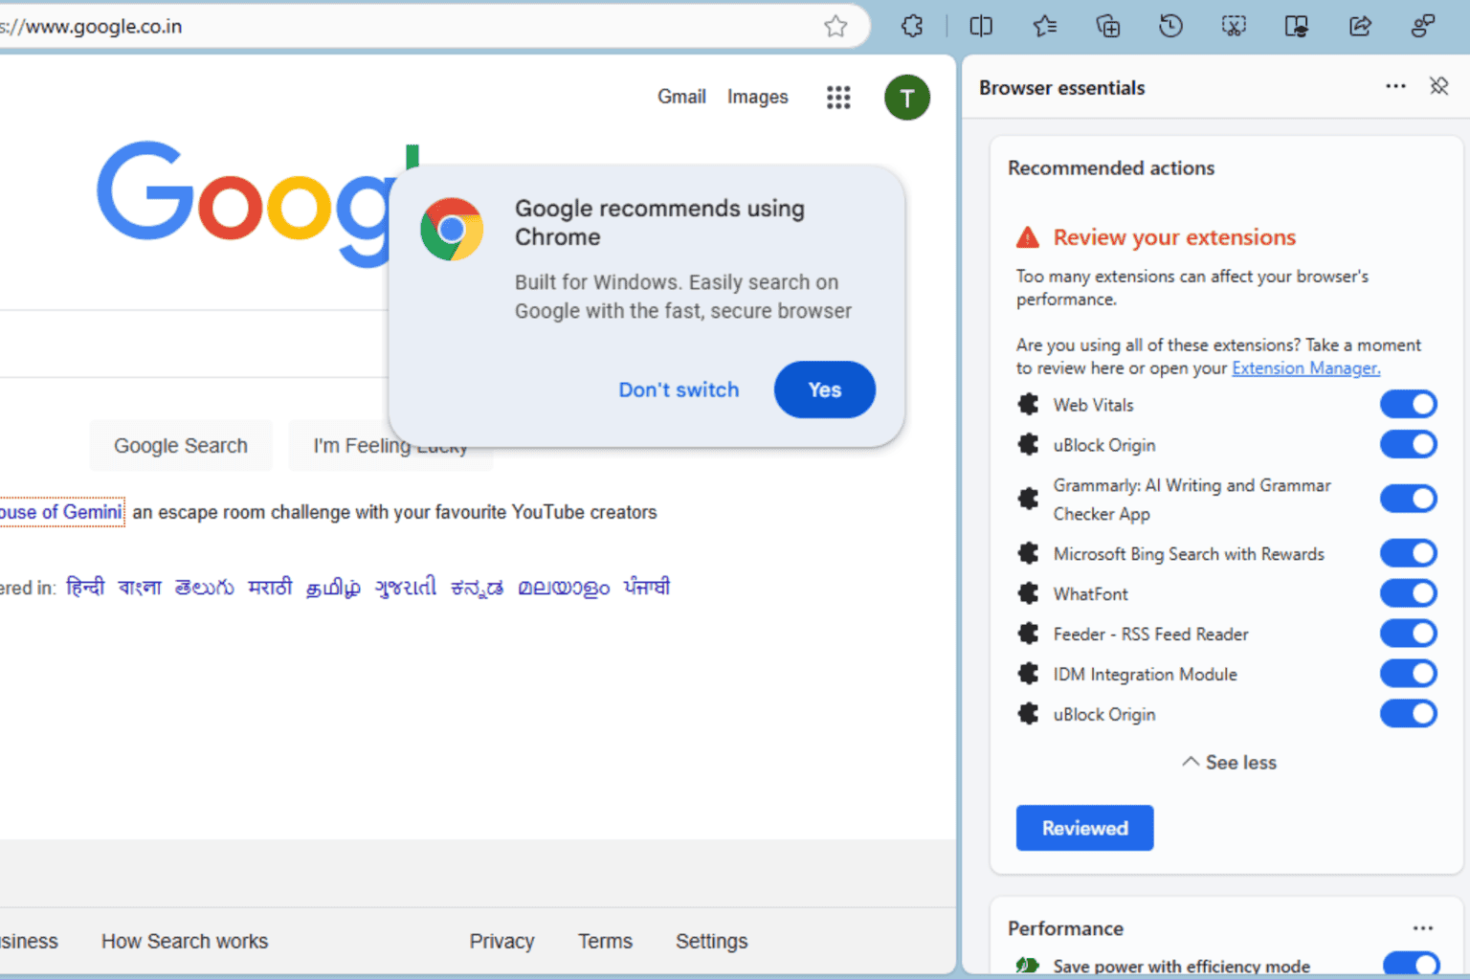The height and width of the screenshot is (980, 1470).
Task: Start a screenshot with the toolbar capture icon
Action: [1234, 26]
